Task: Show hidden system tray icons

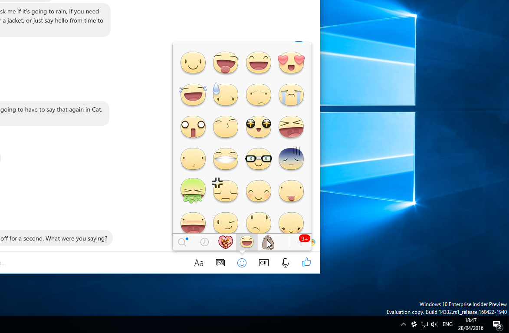Action: [x=403, y=324]
